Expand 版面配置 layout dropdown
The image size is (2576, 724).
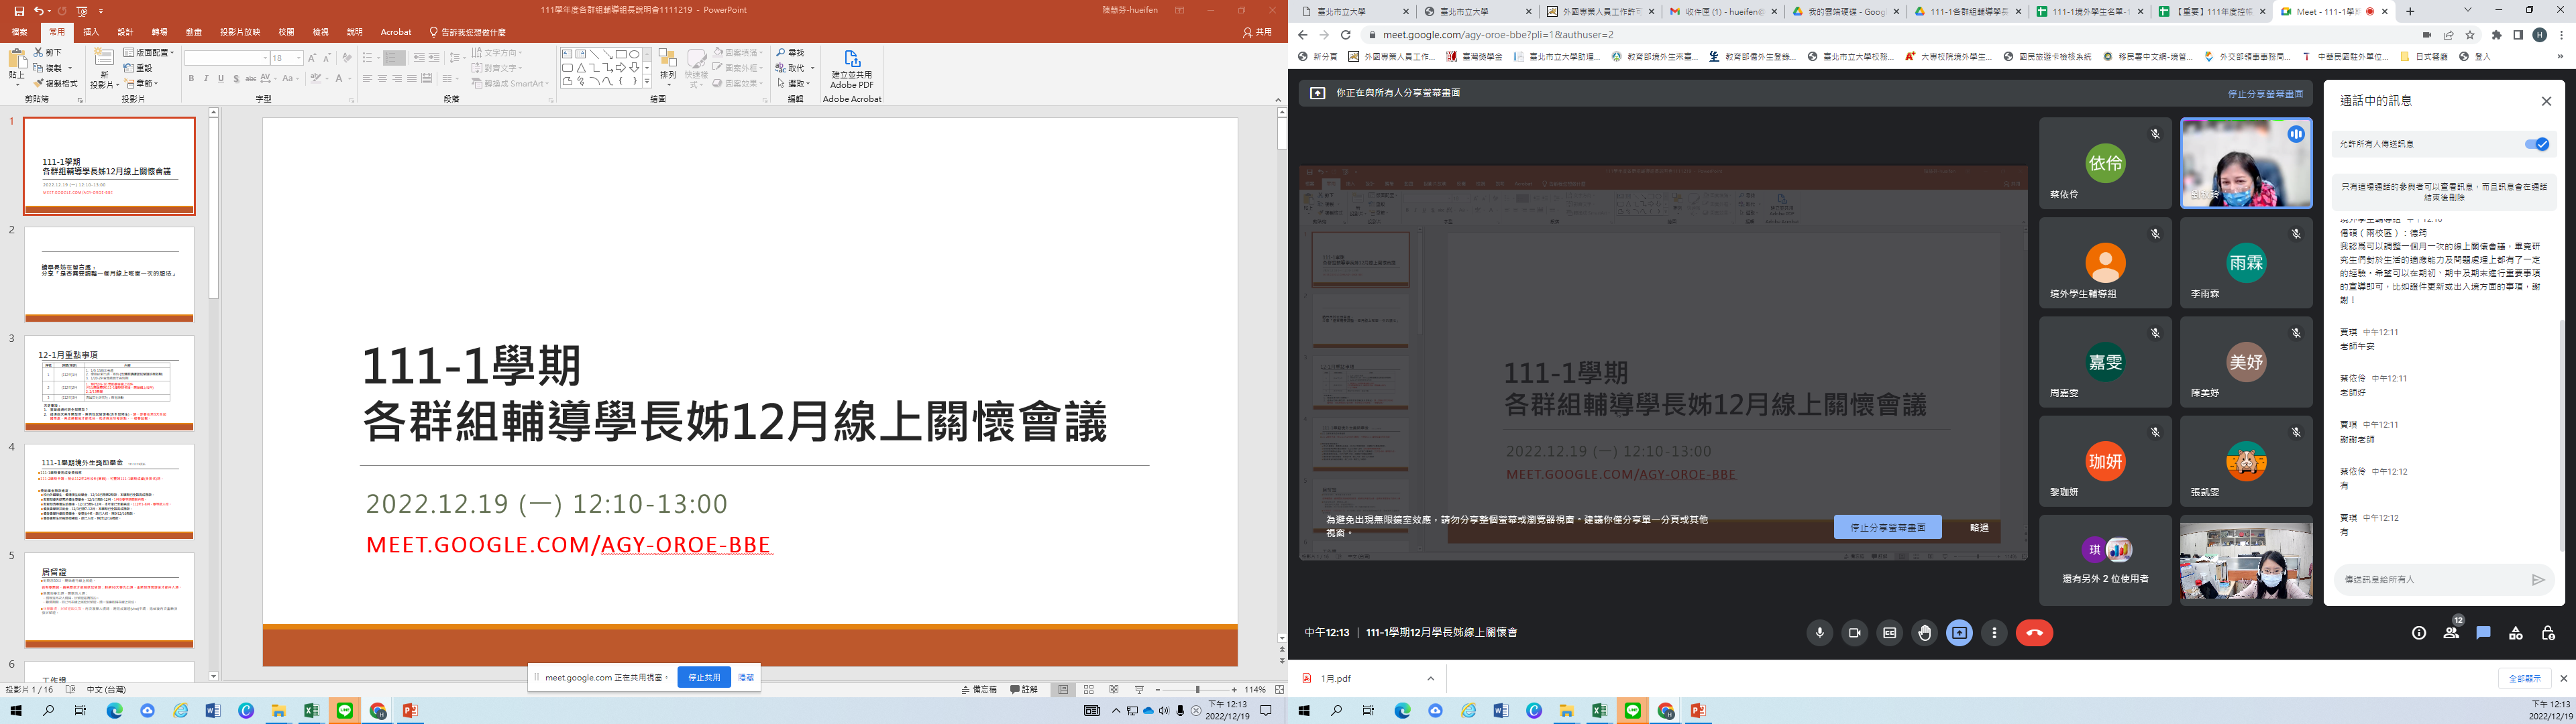[x=149, y=52]
